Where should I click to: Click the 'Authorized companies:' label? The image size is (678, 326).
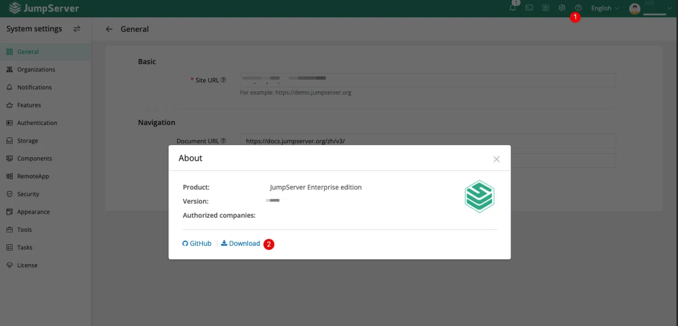click(219, 215)
